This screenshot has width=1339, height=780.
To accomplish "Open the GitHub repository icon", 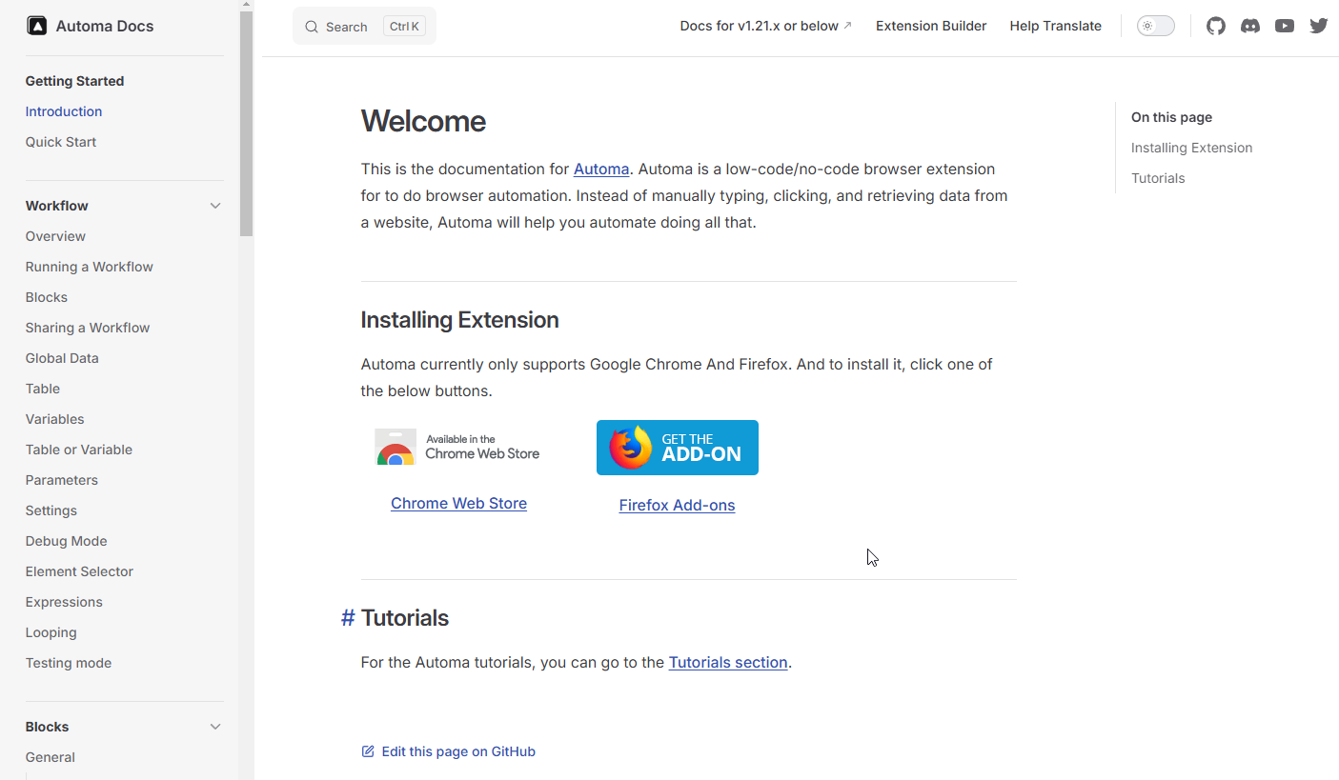I will click(1215, 26).
